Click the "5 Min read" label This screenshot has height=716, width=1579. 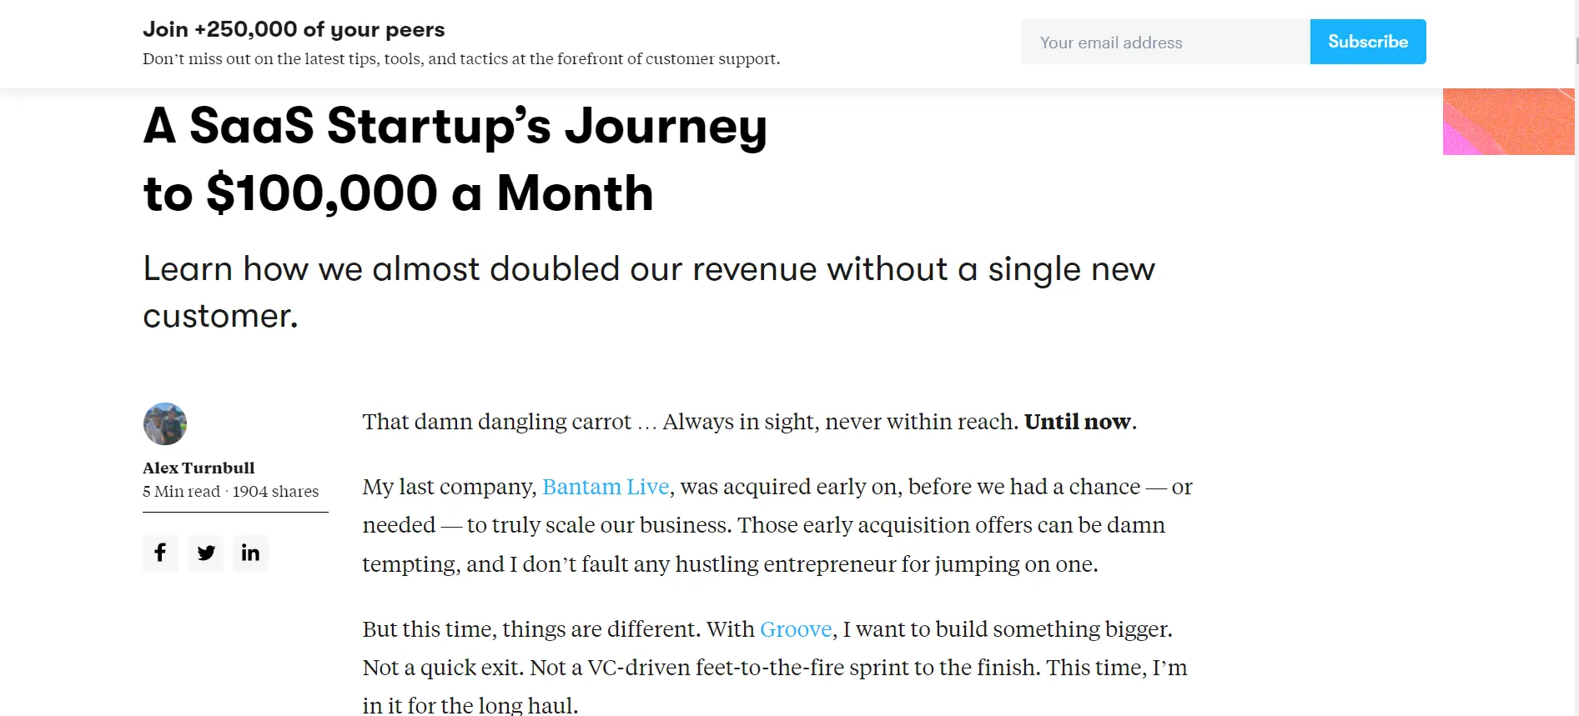(182, 492)
